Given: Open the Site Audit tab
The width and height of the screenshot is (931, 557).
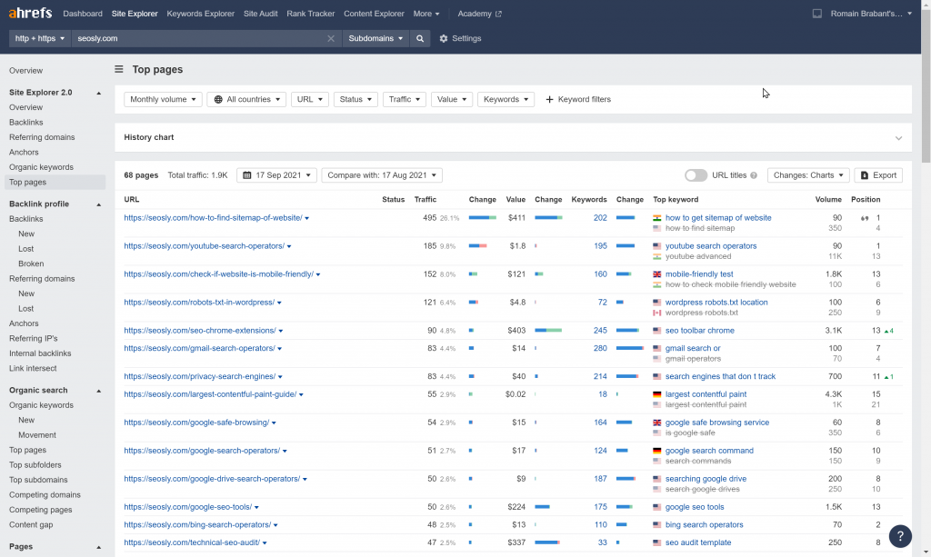Looking at the screenshot, I should click(x=261, y=14).
